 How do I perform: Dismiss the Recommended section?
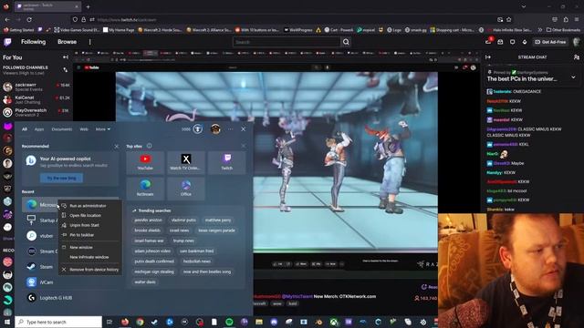pos(116,146)
